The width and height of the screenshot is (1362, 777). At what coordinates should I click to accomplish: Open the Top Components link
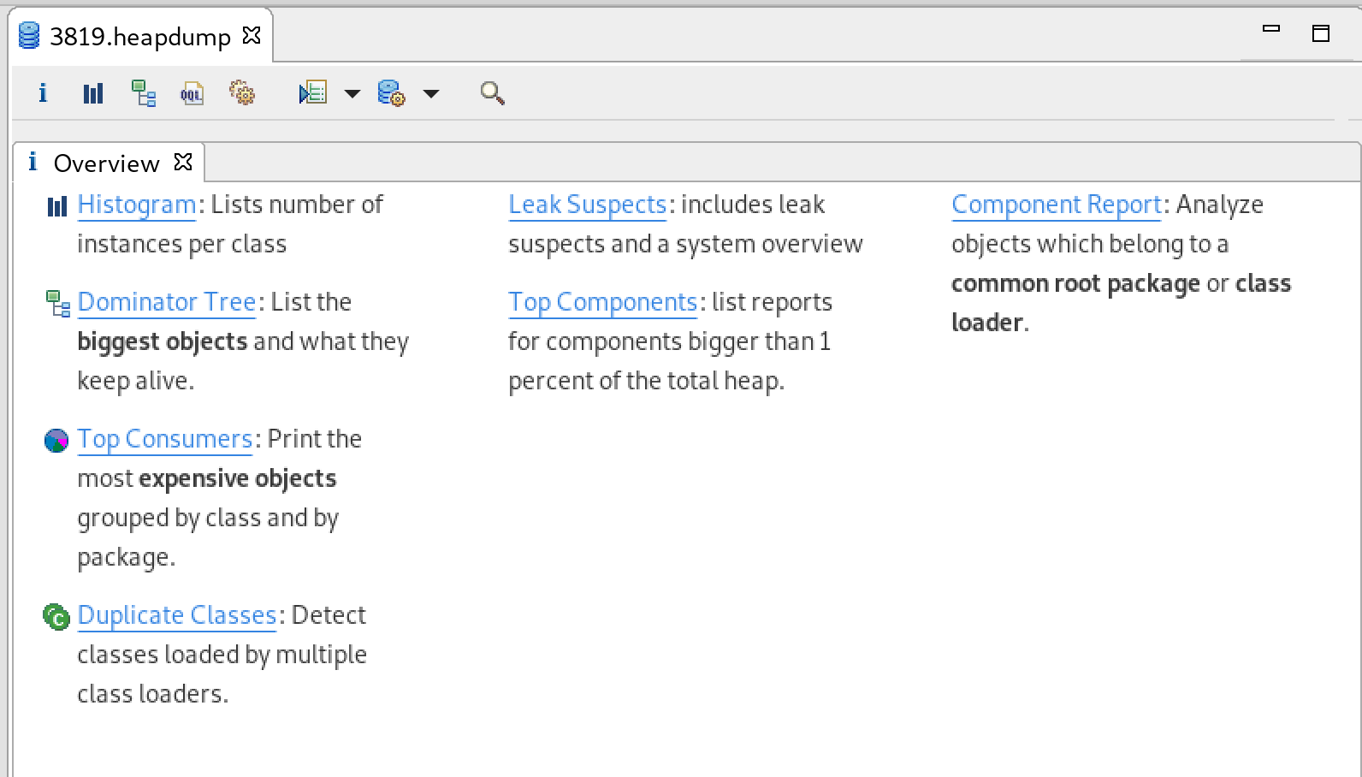603,302
